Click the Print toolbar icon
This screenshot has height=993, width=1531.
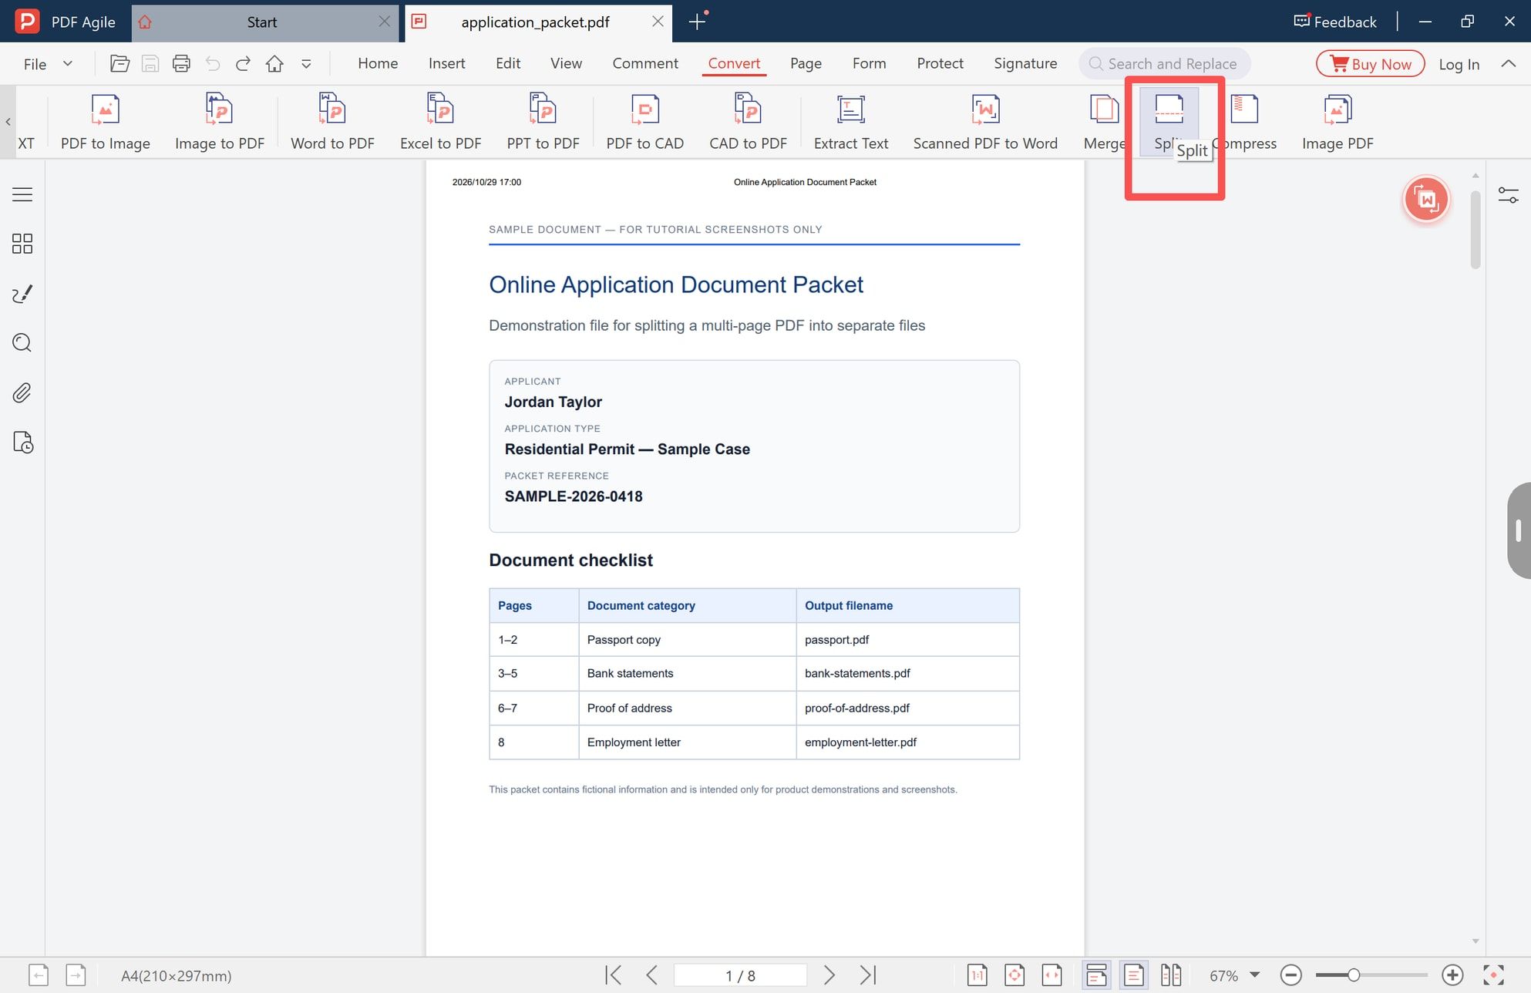[181, 64]
